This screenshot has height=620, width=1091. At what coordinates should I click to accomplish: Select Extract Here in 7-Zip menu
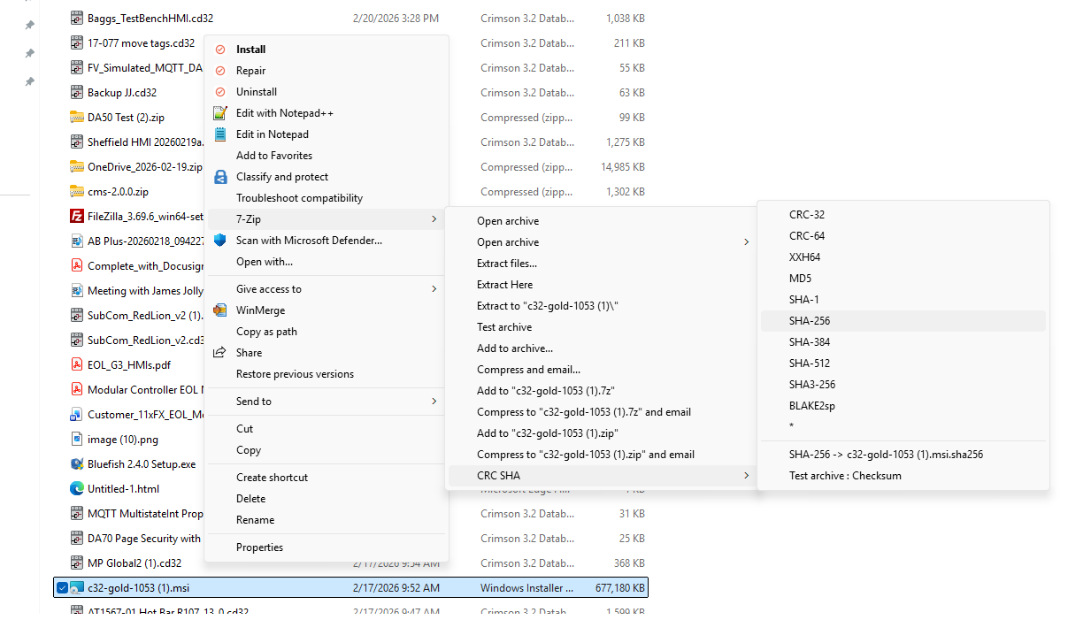click(504, 285)
